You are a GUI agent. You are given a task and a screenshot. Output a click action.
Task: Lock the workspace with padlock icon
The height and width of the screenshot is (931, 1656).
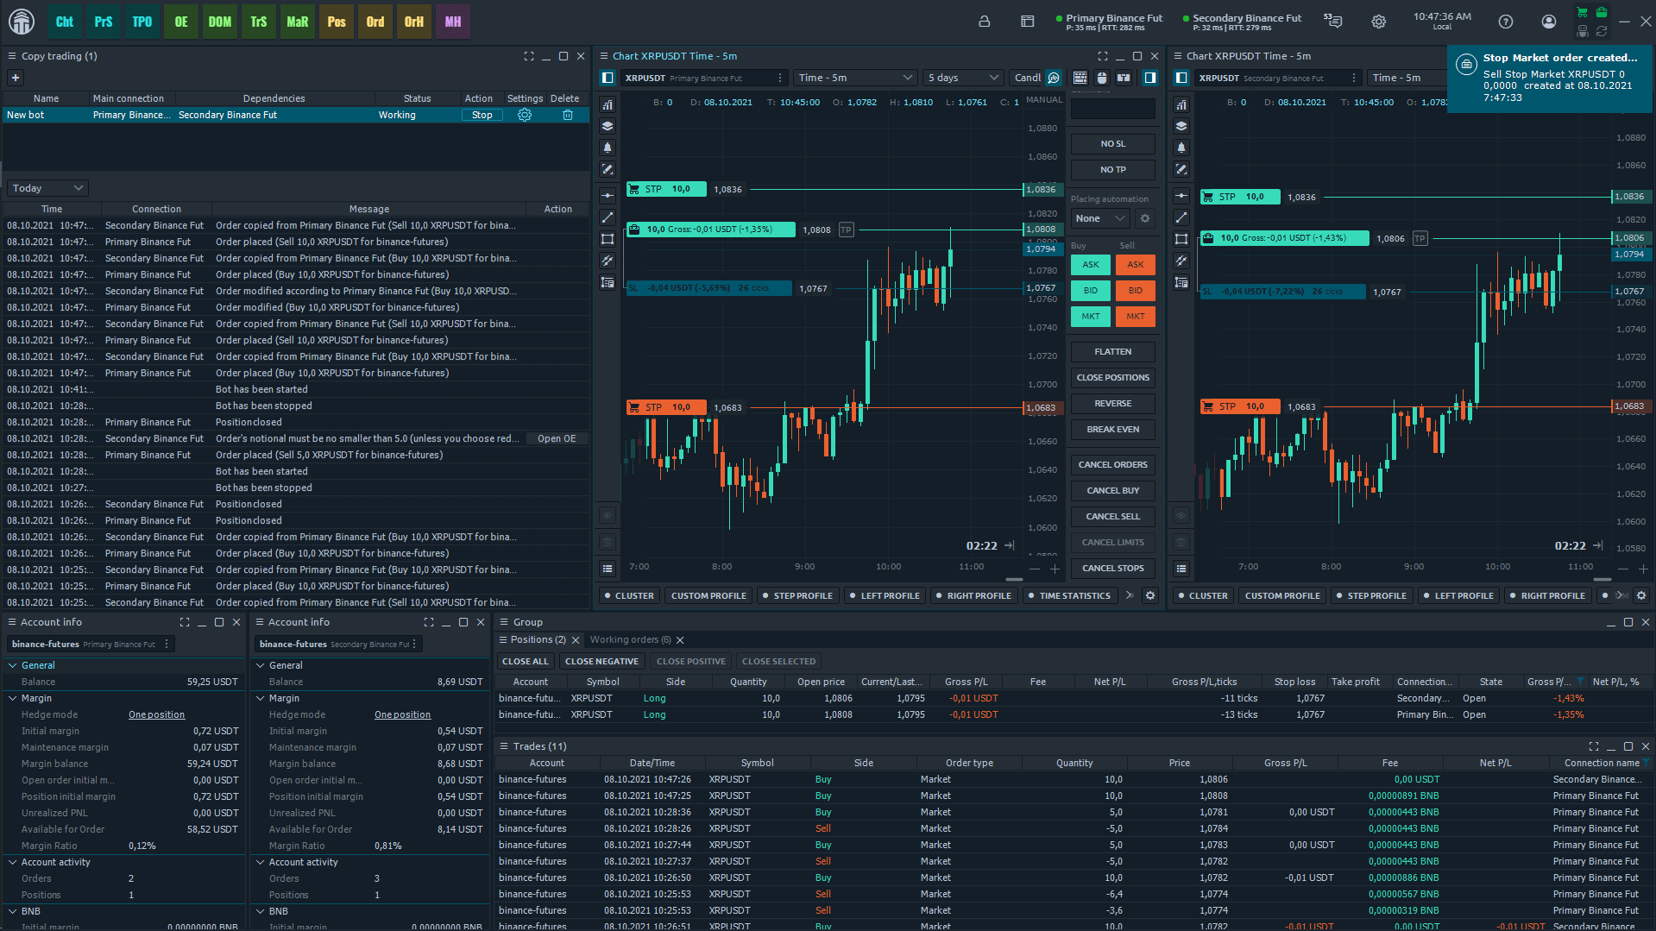pos(984,22)
